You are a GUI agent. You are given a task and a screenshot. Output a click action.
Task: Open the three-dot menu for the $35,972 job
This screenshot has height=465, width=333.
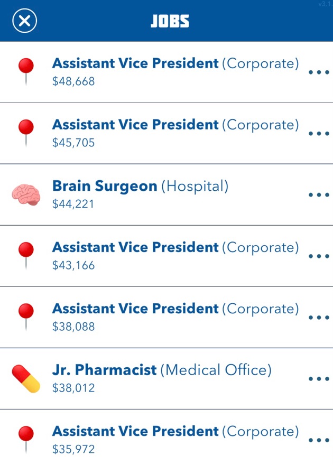tap(319, 440)
